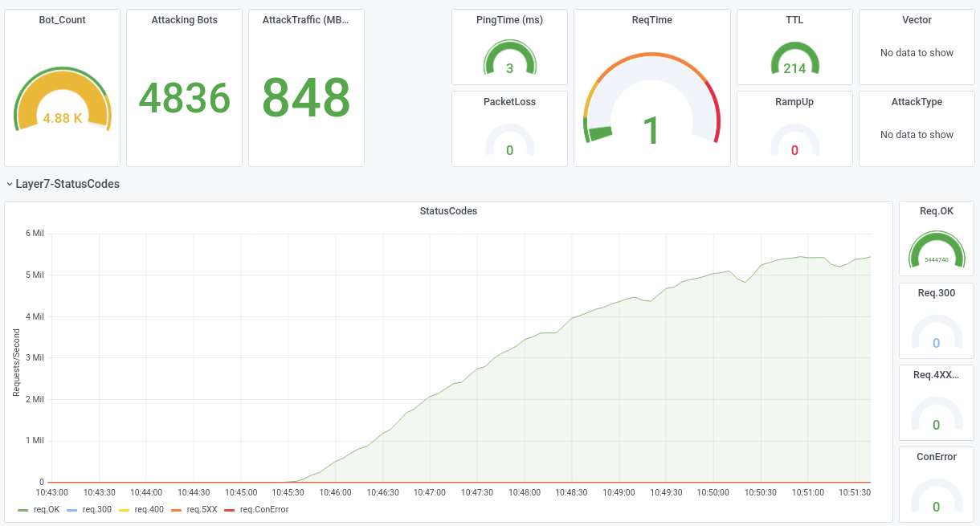Open the Attacking Bots panel title
The width and height of the screenshot is (980, 526).
pos(184,20)
